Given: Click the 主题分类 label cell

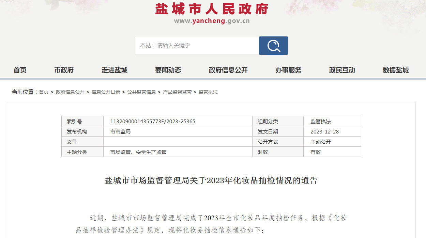Looking at the screenshot, I should point(82,152).
